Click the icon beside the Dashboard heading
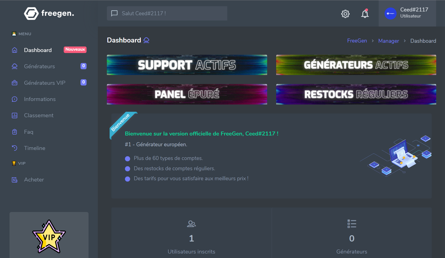The width and height of the screenshot is (445, 258). pyautogui.click(x=146, y=40)
